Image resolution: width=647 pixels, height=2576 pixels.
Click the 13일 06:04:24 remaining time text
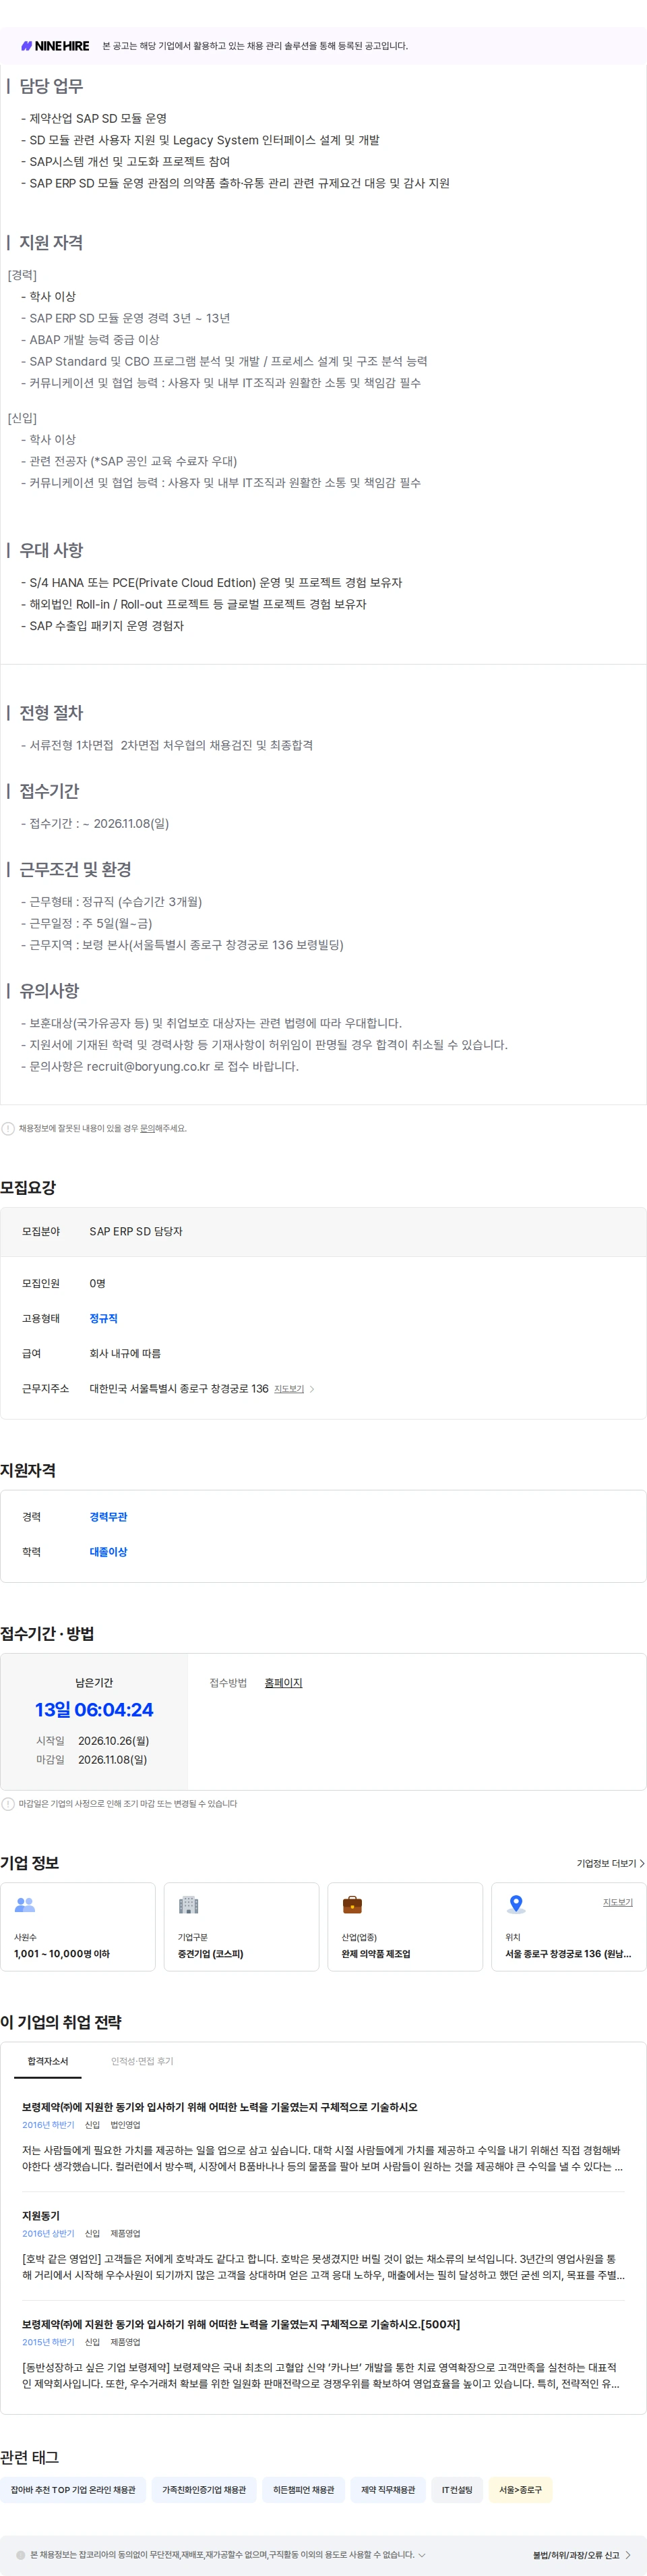point(94,1710)
